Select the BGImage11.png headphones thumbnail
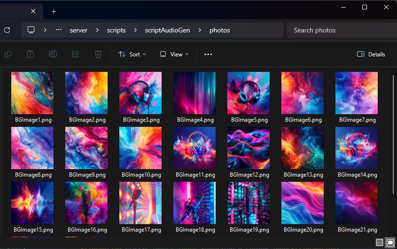Screen dimensions: 397x249 click(x=195, y=148)
